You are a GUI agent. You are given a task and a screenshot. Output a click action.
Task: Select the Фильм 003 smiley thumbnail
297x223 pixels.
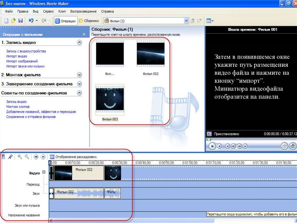110,99
